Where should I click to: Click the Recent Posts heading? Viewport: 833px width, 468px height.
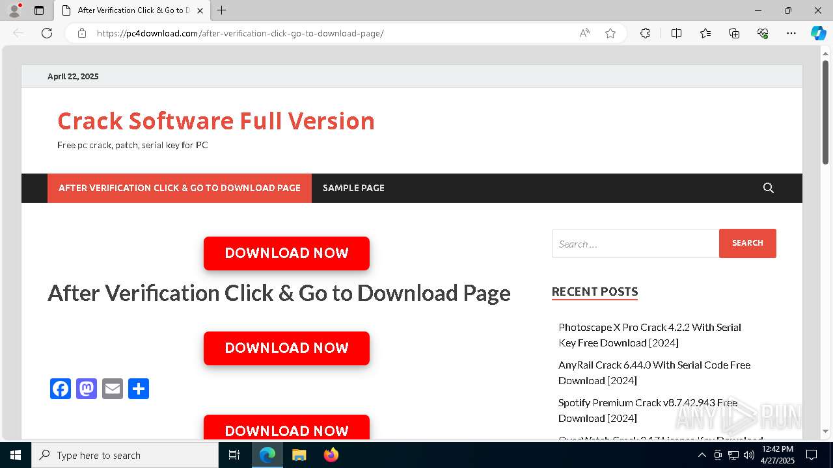pyautogui.click(x=595, y=292)
